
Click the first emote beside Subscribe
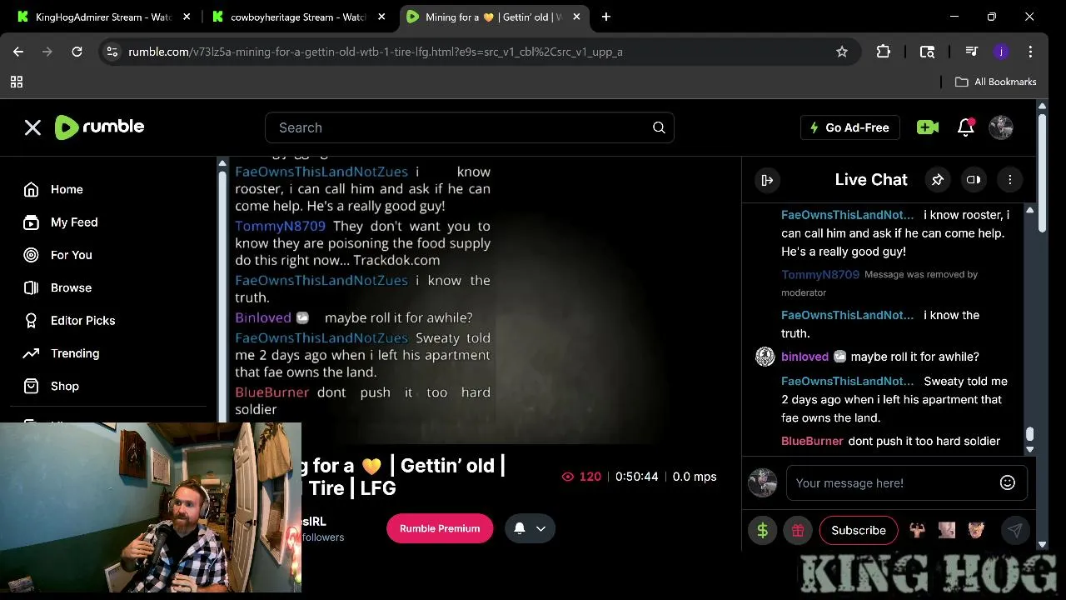pos(917,530)
